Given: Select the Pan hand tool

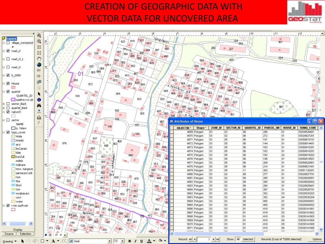Looking at the screenshot, I should [x=39, y=59].
